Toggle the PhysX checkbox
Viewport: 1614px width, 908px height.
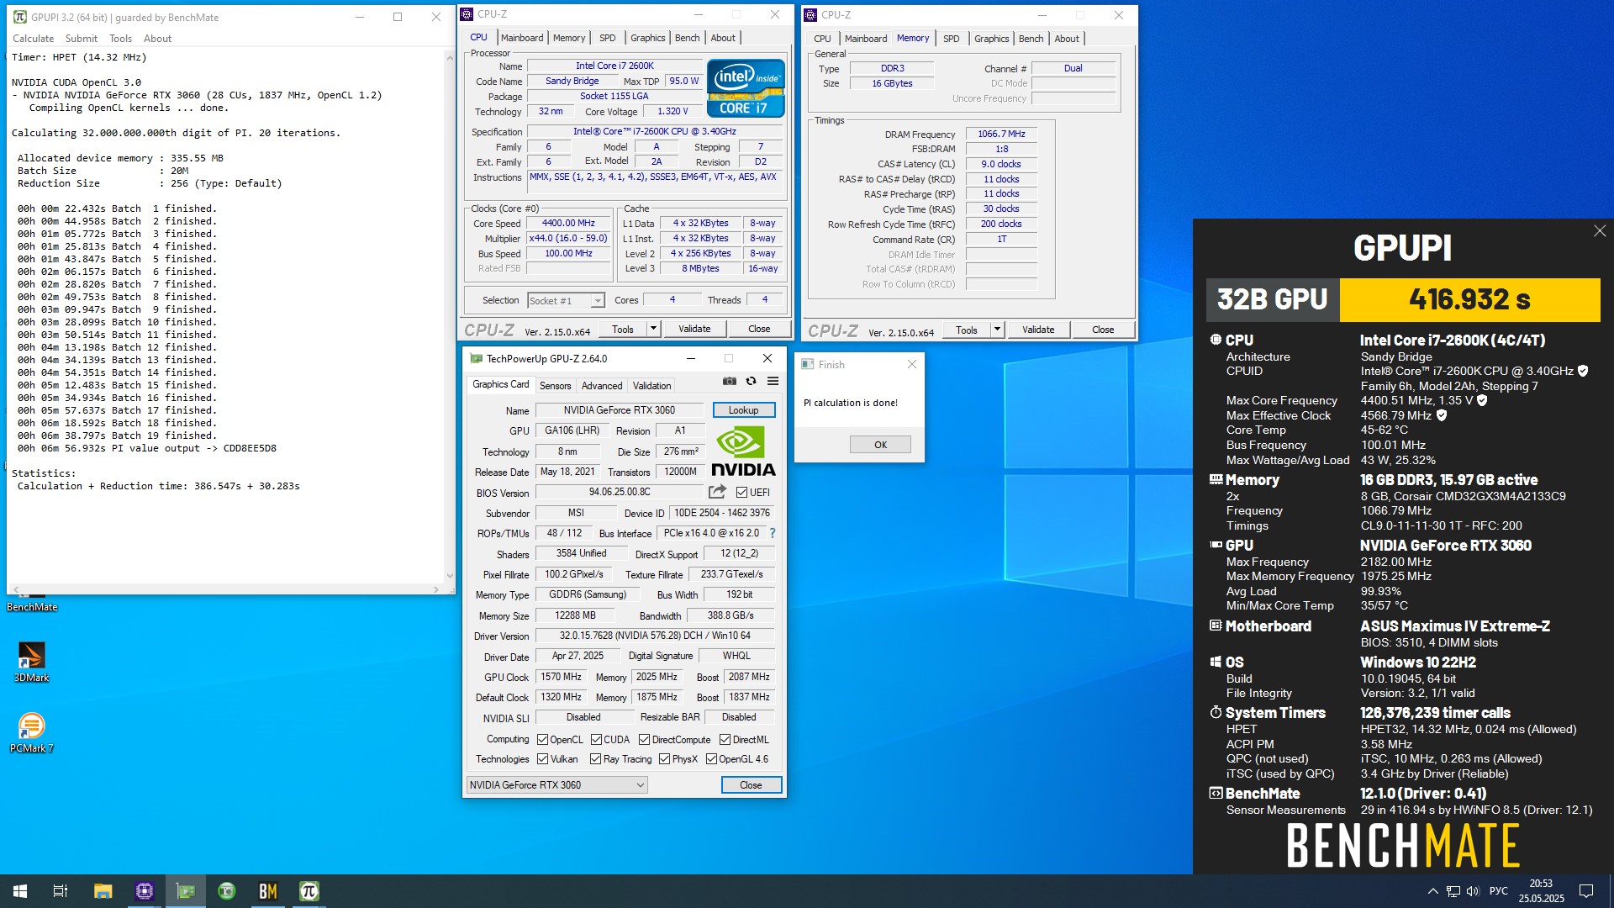(x=664, y=759)
